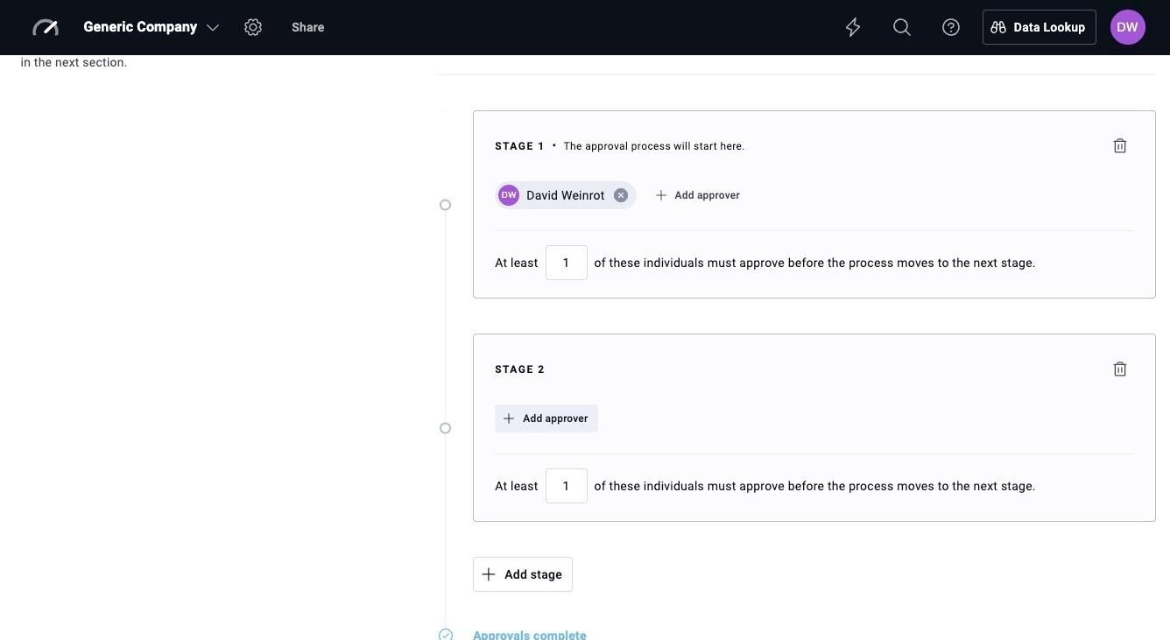The width and height of the screenshot is (1170, 640).
Task: Open the search magnifier icon
Action: click(x=902, y=27)
